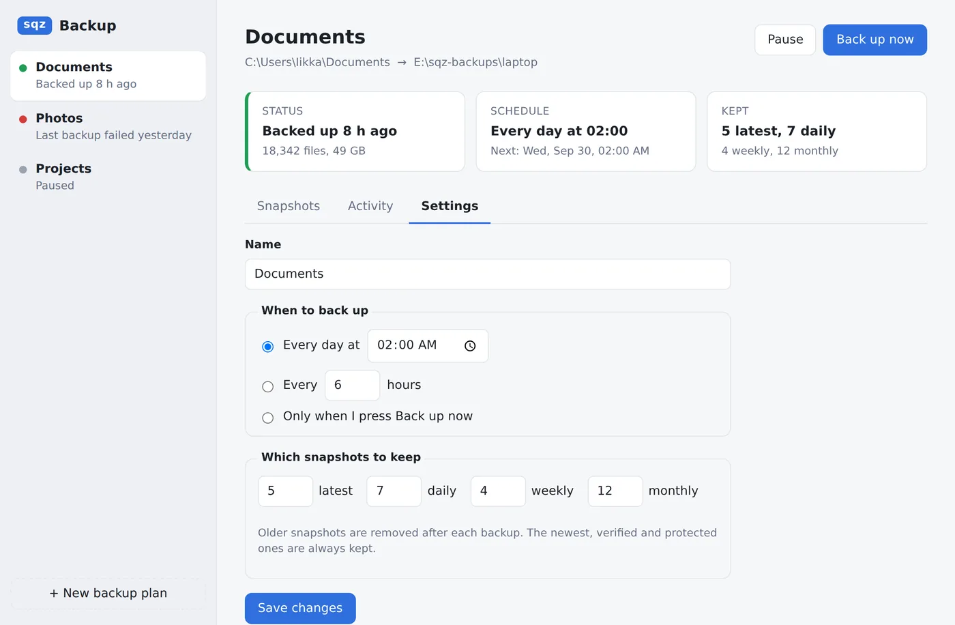
Task: Click the 02:00 AM time field
Action: click(428, 346)
